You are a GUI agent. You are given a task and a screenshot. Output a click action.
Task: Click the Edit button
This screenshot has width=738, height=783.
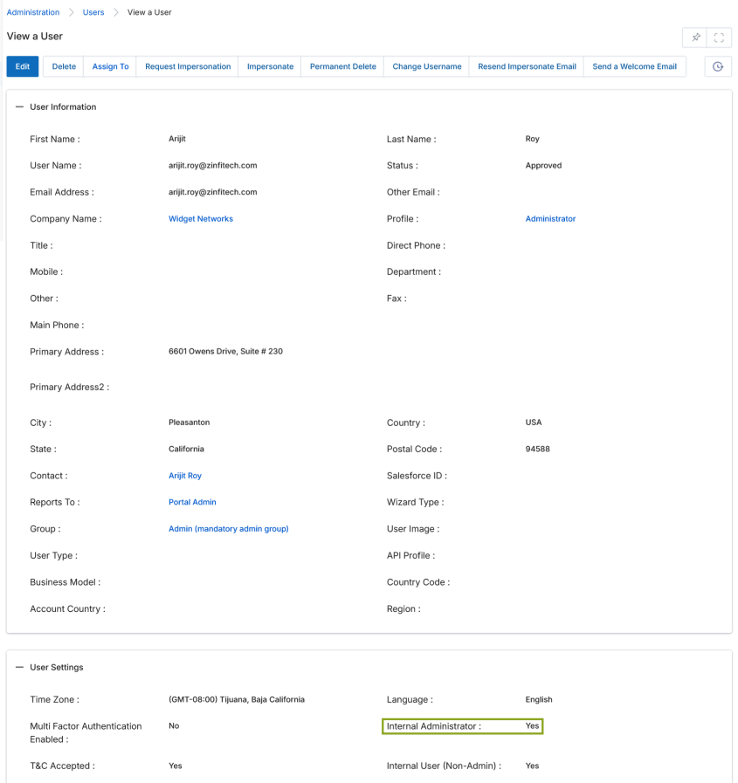(x=23, y=66)
